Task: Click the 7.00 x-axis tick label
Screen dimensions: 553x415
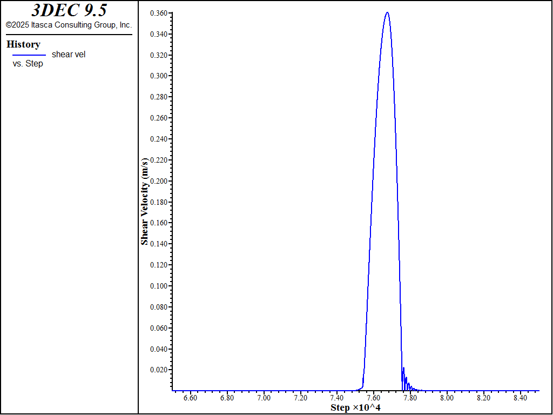Action: coord(264,398)
